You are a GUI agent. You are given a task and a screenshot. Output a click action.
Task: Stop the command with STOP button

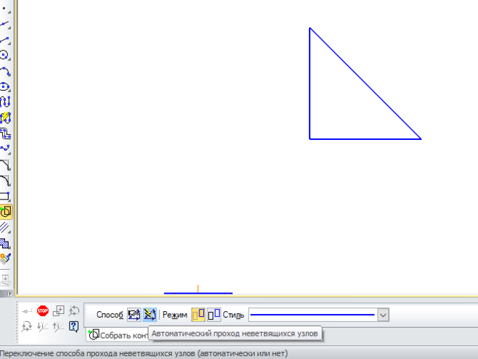(43, 311)
